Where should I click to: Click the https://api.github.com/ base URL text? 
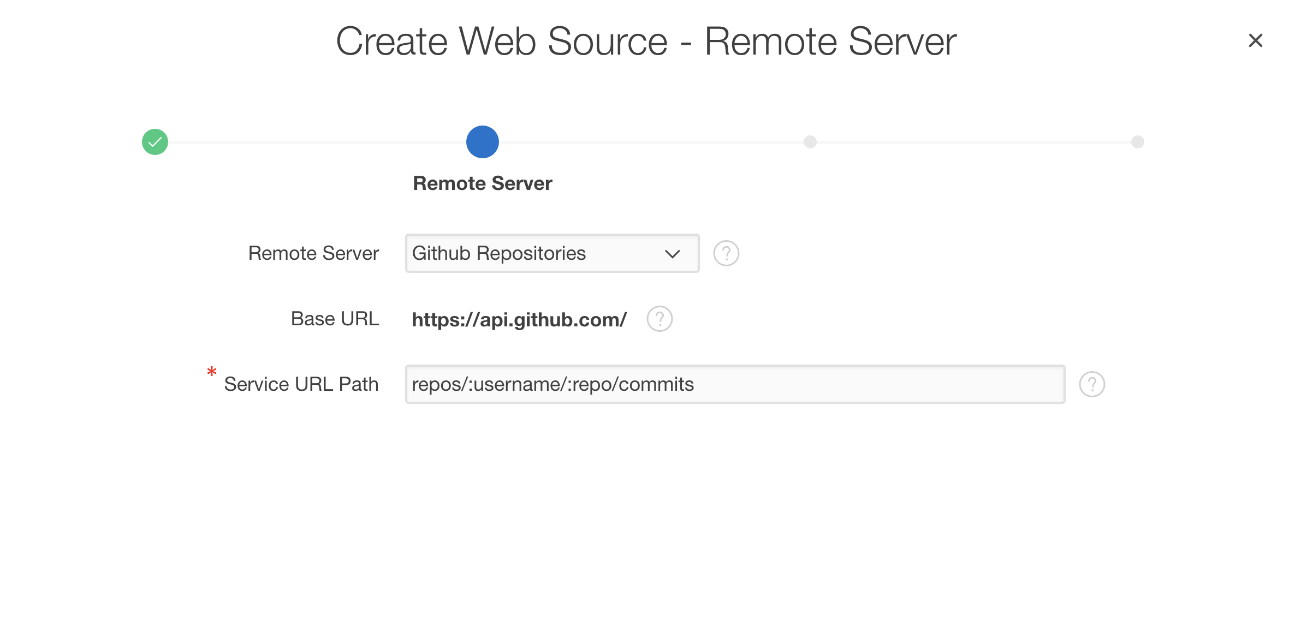[x=519, y=320]
